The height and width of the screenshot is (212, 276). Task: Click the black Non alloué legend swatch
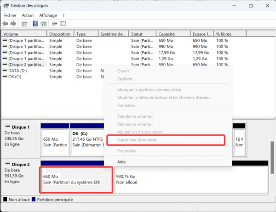click(5, 200)
